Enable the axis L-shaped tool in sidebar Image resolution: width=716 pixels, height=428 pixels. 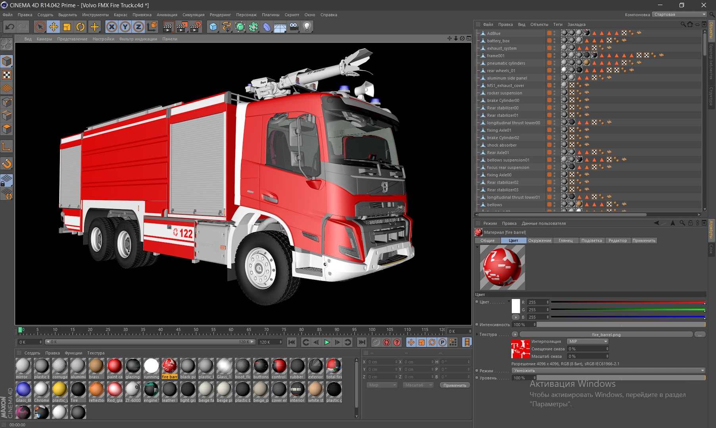pos(7,147)
